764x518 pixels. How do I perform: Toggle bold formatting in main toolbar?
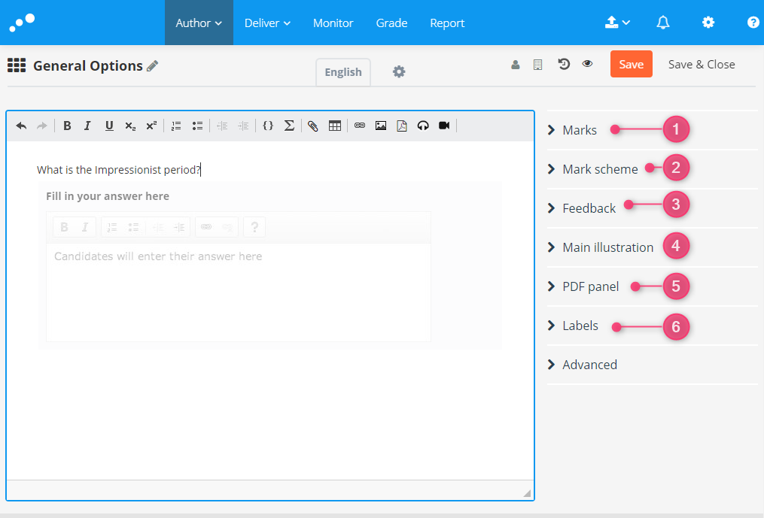(x=67, y=126)
